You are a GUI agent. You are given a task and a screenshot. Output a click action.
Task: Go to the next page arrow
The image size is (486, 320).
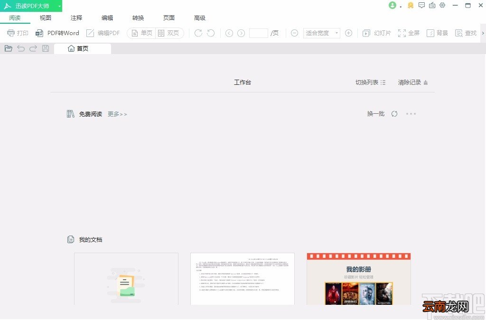[x=241, y=33]
